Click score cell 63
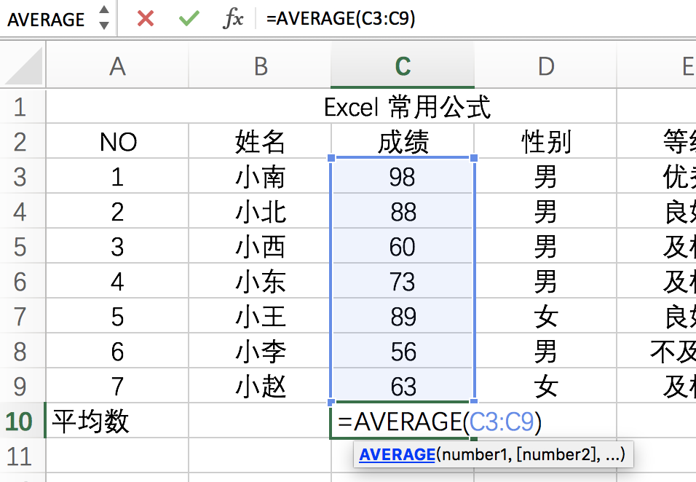This screenshot has width=696, height=482. pos(403,386)
